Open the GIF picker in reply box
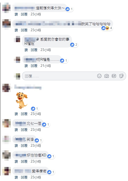Screen dimensions: 128x181 114,76
